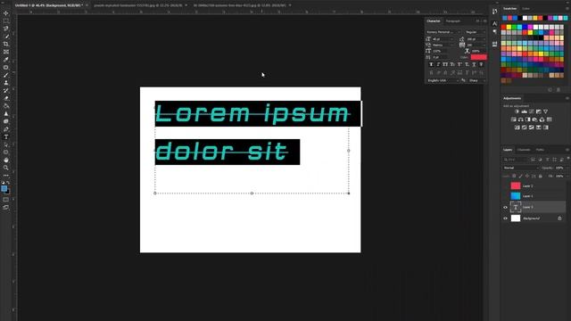Screen dimensions: 571x321
Task: Select the Clone Stamp tool
Action: [6, 83]
